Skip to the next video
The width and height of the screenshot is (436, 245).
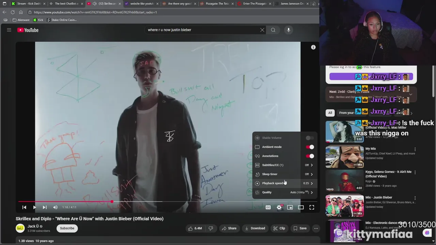45,207
